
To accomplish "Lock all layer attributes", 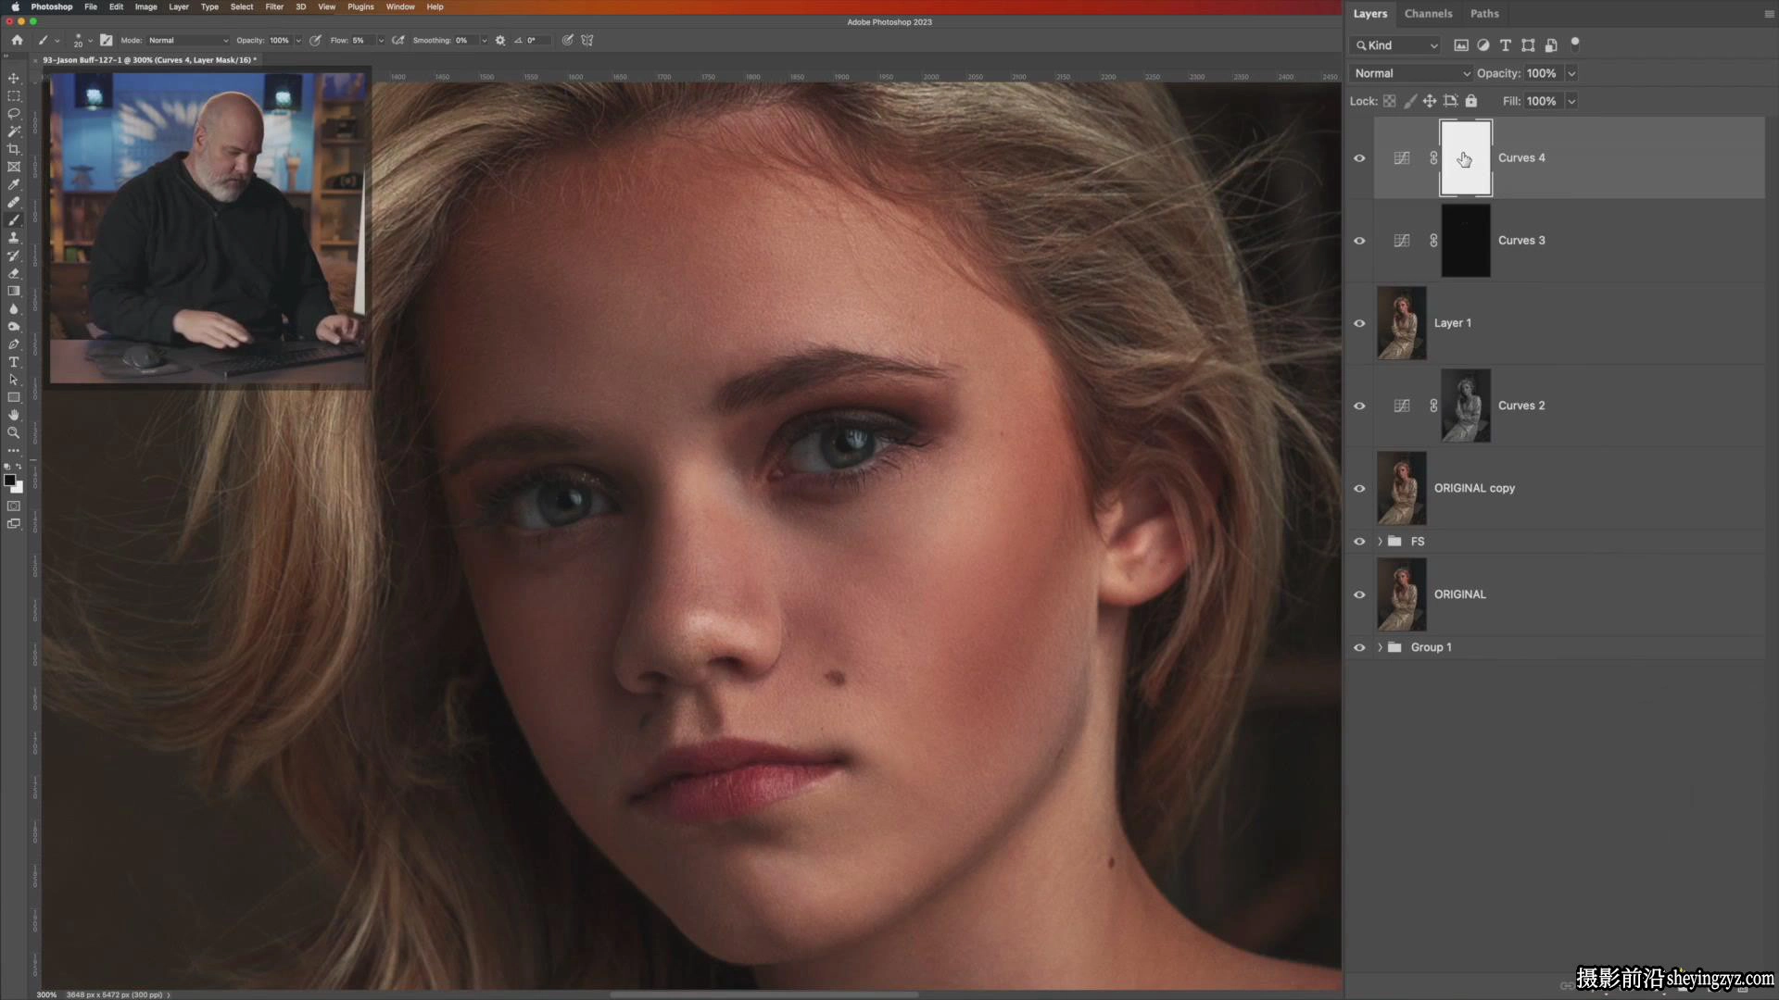I will coord(1471,101).
